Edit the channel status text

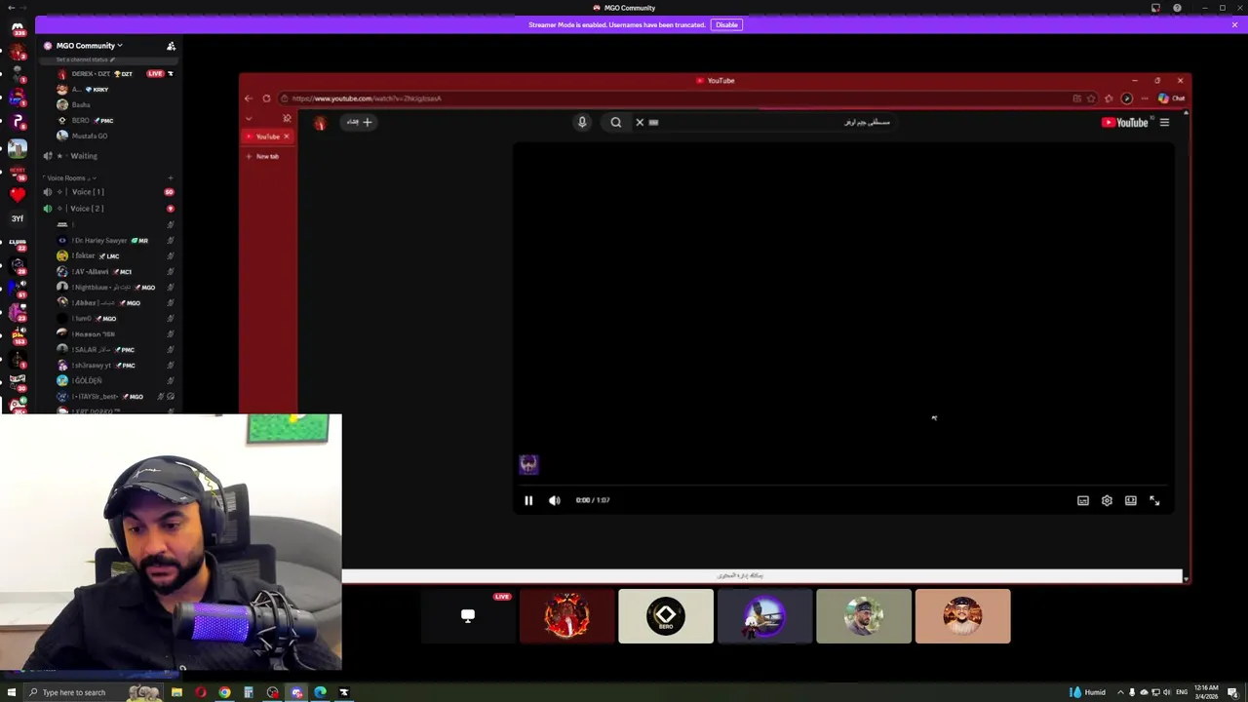point(86,59)
